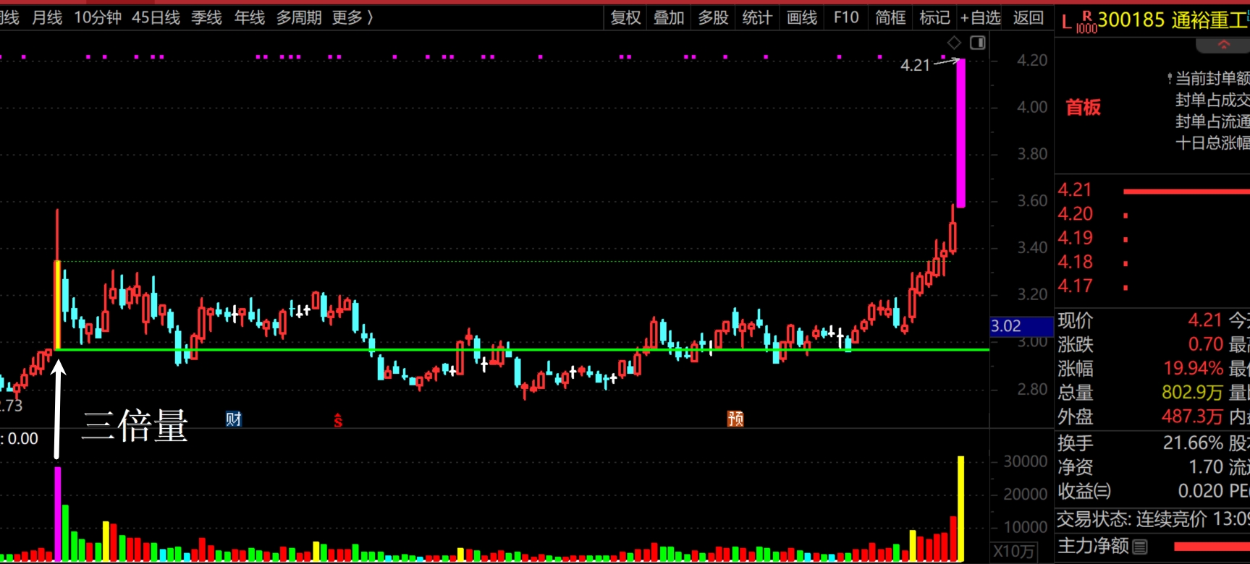Toggle the side panel layout icon
Screen dimensions: 1250x564
click(x=977, y=43)
